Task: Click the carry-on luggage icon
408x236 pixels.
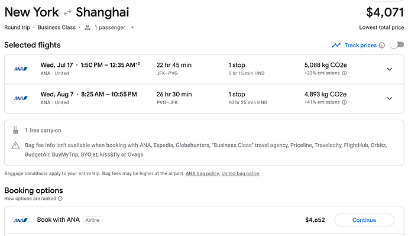Action: [x=15, y=130]
